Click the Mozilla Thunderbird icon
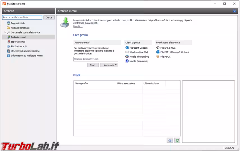Image resolution: width=240 pixels, height=151 pixels. coord(127,57)
